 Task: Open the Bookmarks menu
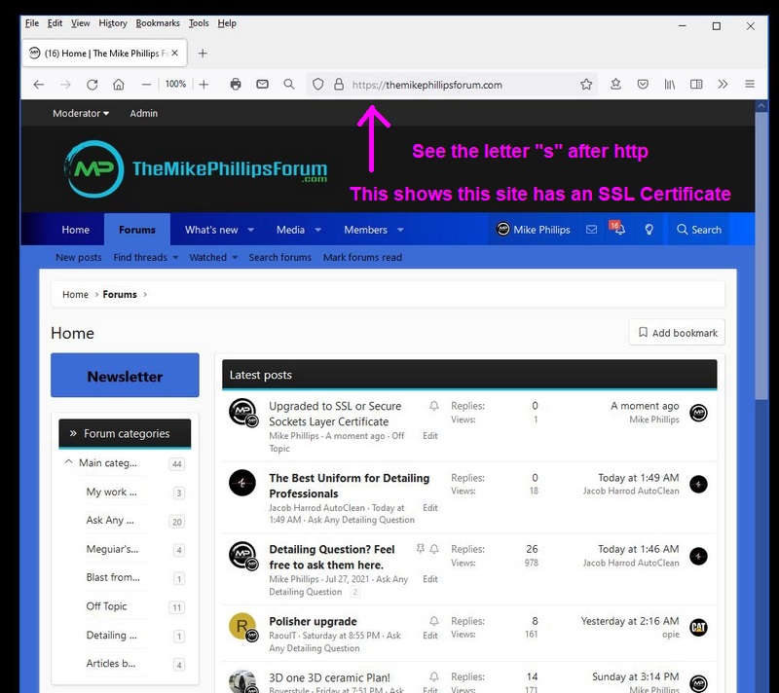158,22
